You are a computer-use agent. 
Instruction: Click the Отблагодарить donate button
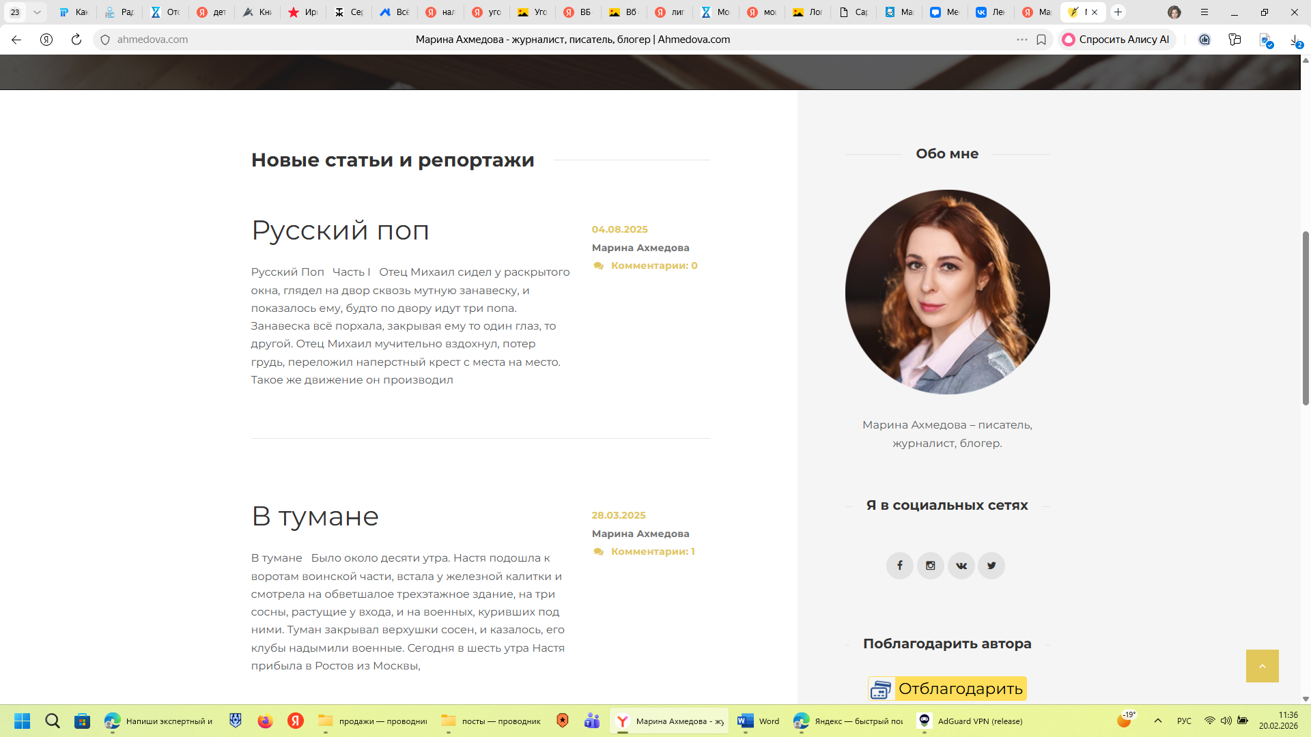(x=947, y=689)
